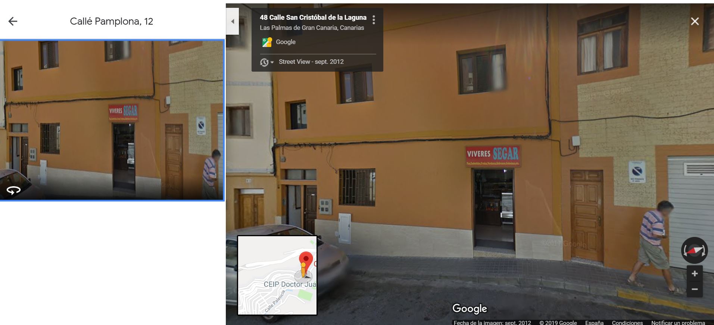Click the back arrow beside Callé Pamplona, 12
Image resolution: width=714 pixels, height=325 pixels.
[13, 21]
